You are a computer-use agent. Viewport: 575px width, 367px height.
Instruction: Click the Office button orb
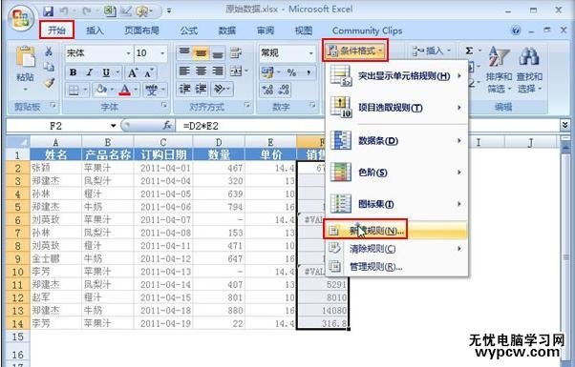(21, 17)
